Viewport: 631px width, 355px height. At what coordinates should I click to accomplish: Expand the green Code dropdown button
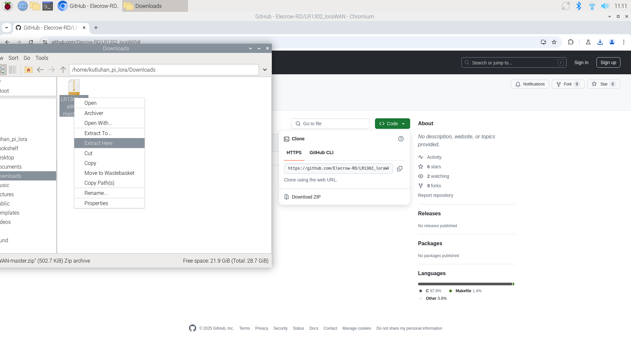392,124
